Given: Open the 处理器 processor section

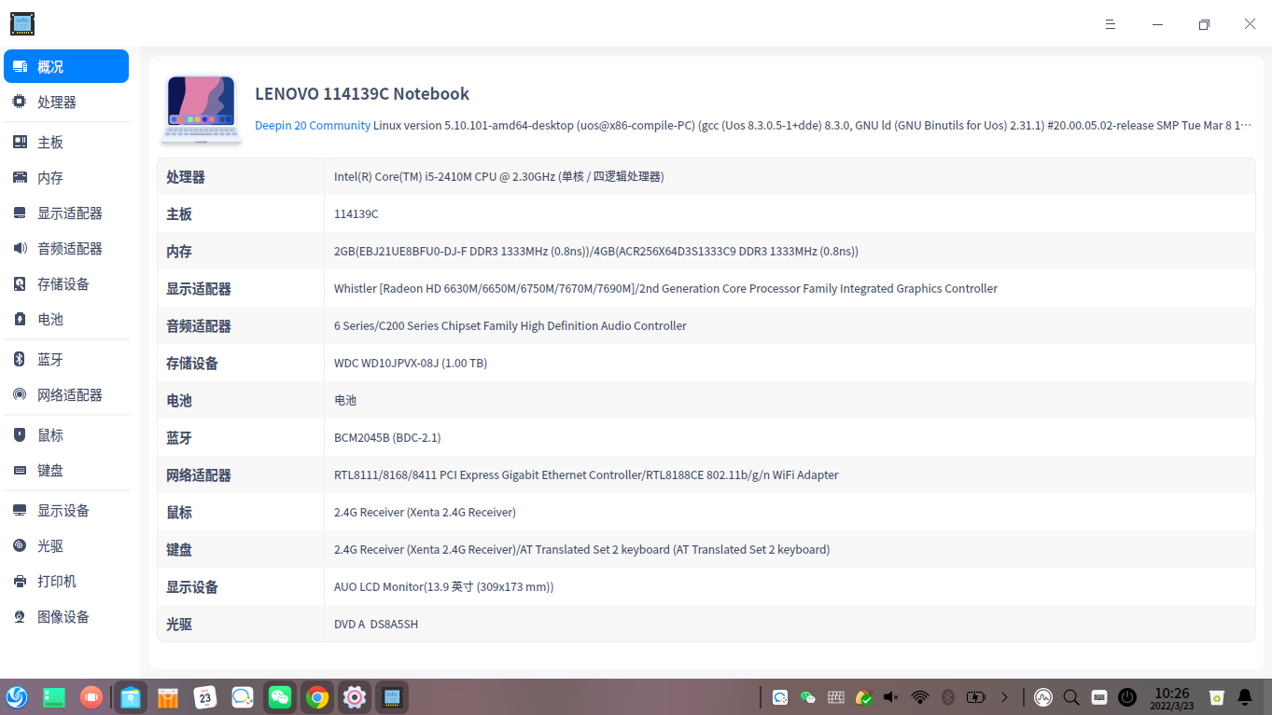Looking at the screenshot, I should point(66,102).
